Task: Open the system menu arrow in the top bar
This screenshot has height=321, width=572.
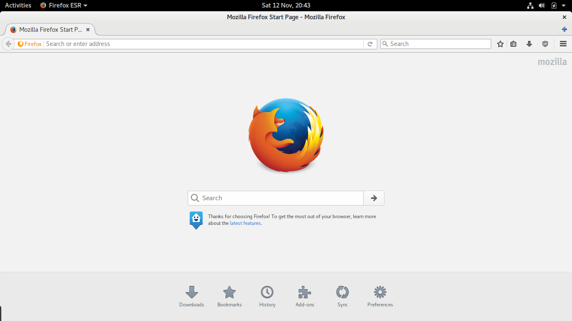Action: [x=564, y=5]
